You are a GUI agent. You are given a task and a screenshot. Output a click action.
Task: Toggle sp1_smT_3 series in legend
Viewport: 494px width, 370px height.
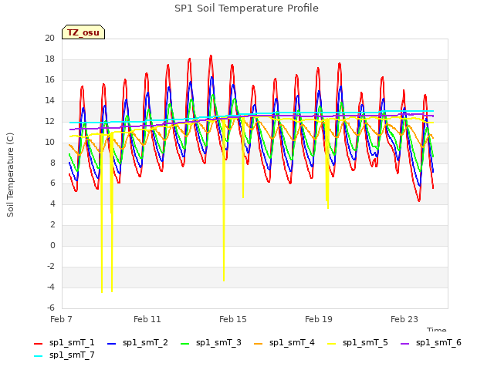(211, 342)
